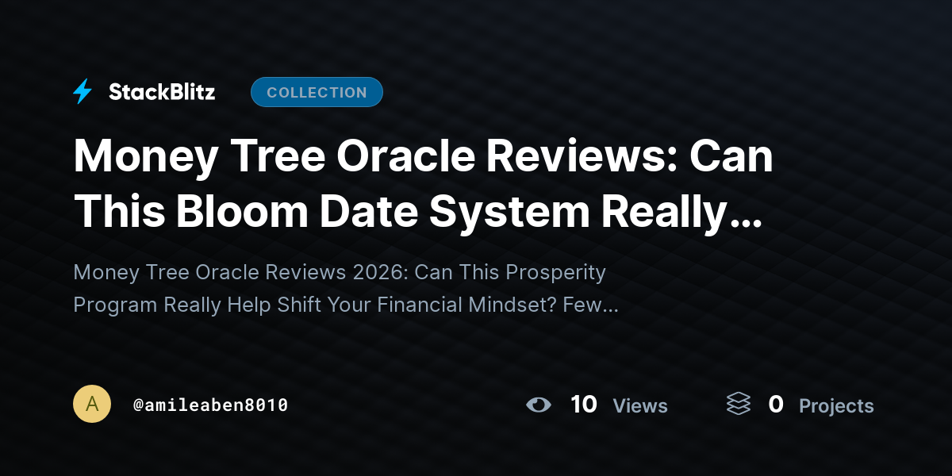Screen dimensions: 952x476
Task: Click the title line 'This Bloom Date System Really'
Action: pos(400,211)
